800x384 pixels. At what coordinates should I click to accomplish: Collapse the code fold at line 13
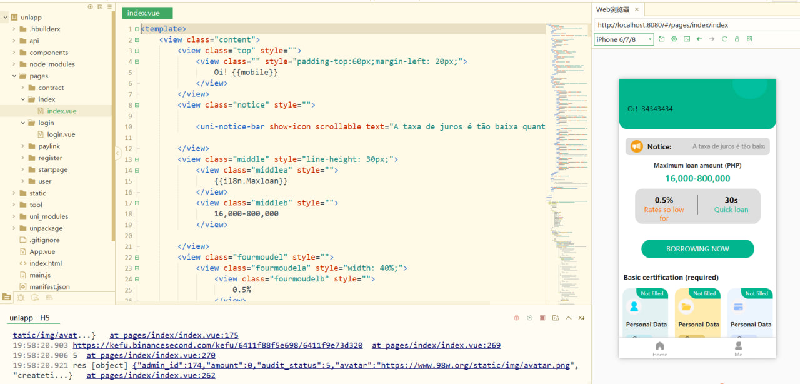coord(137,159)
